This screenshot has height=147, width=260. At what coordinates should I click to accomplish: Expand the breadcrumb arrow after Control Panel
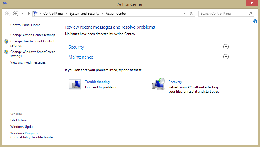[66, 14]
